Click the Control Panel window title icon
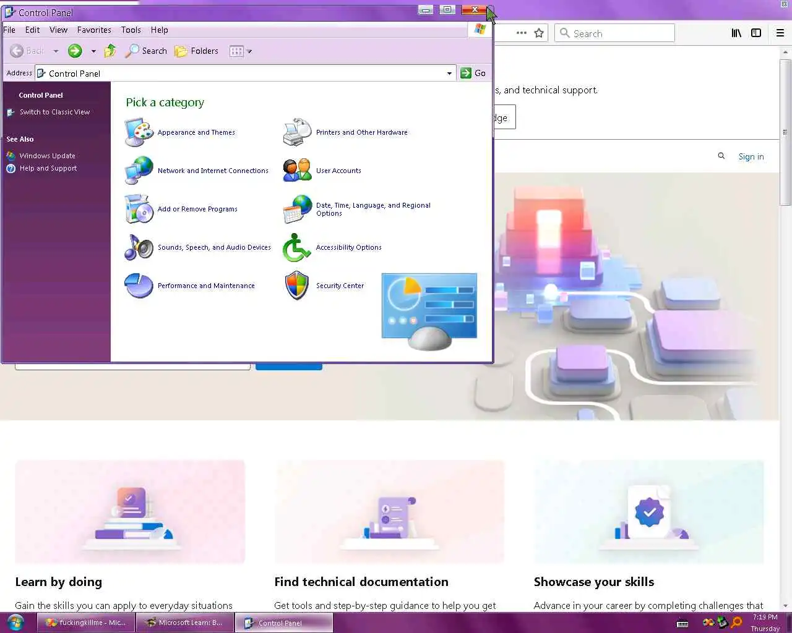The height and width of the screenshot is (633, 792). click(x=10, y=12)
